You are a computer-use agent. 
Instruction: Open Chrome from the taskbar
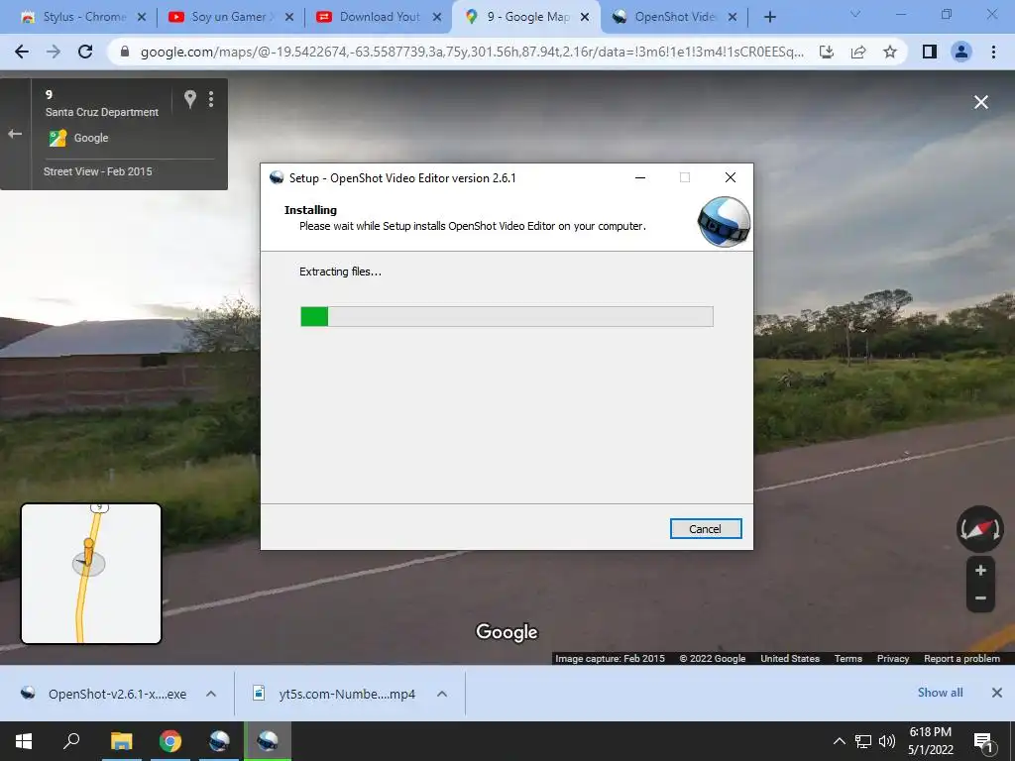170,741
